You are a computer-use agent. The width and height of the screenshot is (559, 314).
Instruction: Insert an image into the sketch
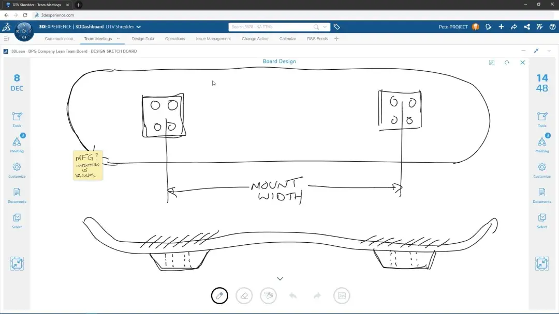(342, 295)
